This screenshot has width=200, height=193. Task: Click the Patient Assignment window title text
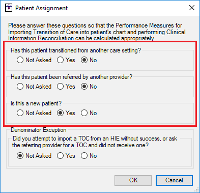point(41,8)
